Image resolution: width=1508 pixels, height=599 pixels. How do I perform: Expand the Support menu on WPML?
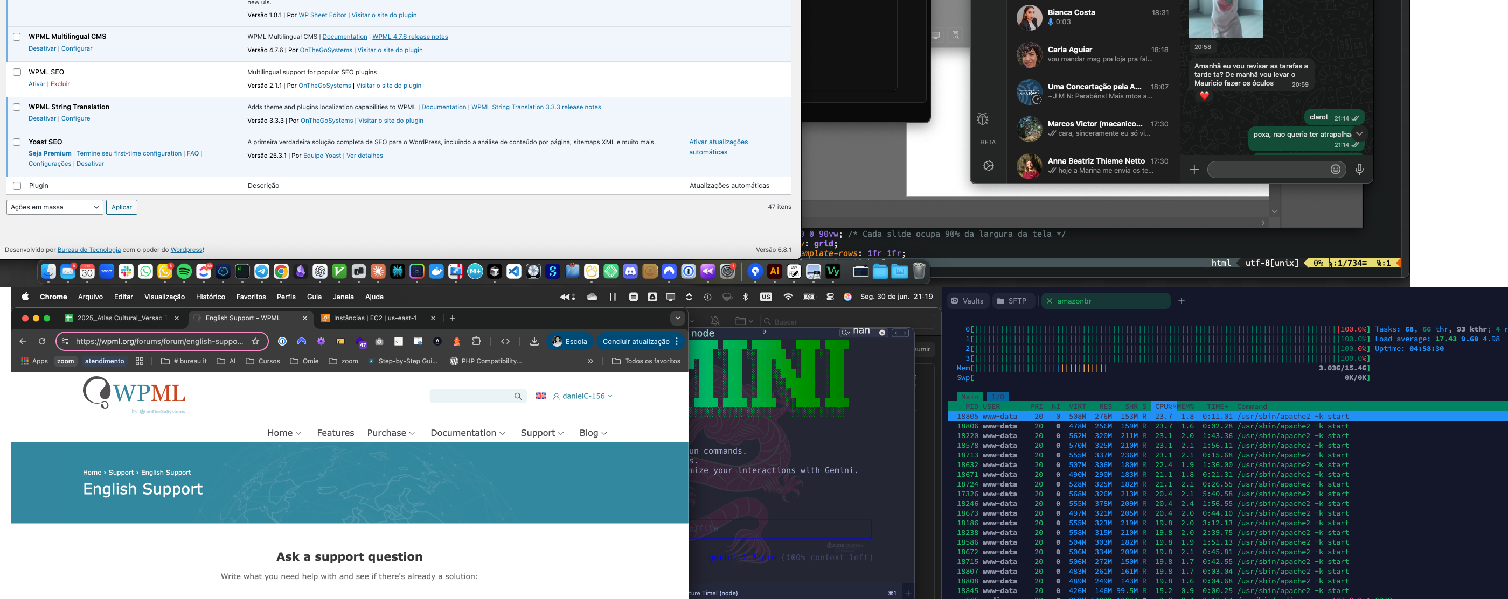(541, 433)
